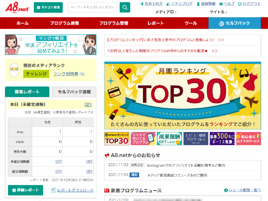Screen dimensions: 268x201
Task: Click the keyword search input field
Action: 92,7
